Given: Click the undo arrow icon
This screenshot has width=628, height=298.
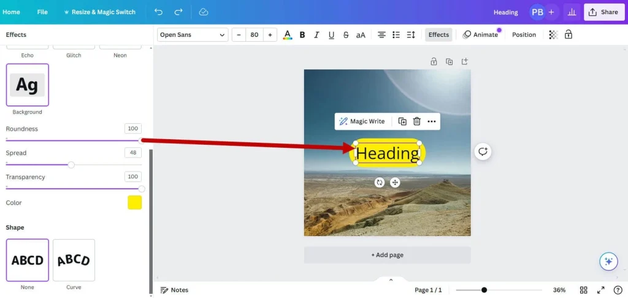Looking at the screenshot, I should point(159,12).
